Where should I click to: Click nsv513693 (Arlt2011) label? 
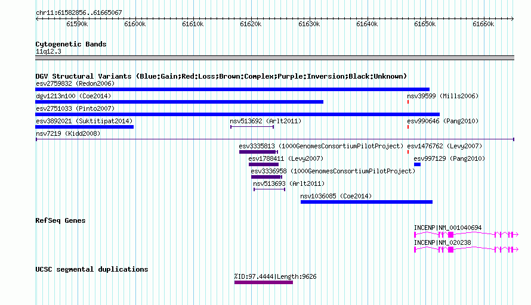tap(289, 183)
